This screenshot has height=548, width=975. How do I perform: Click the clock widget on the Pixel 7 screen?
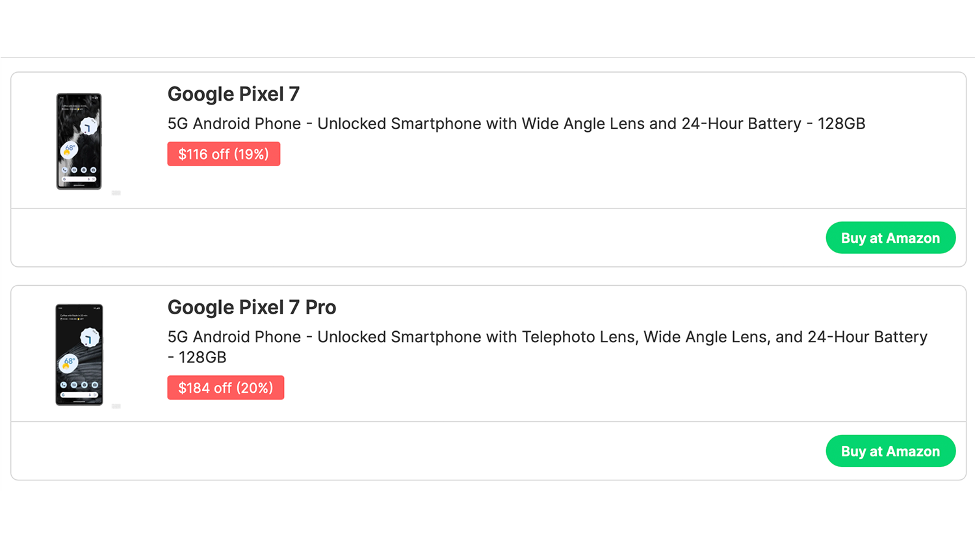point(88,127)
